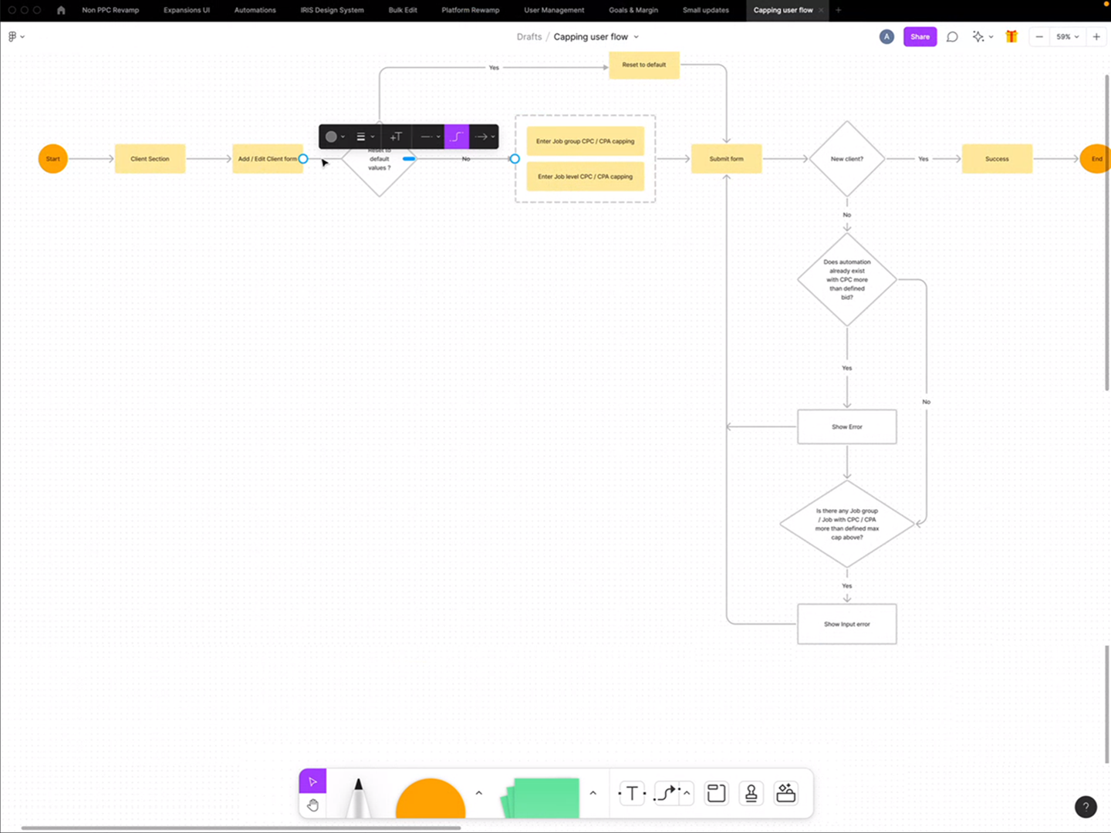Expand the shapes options chevron
Image resolution: width=1111 pixels, height=833 pixels.
478,793
